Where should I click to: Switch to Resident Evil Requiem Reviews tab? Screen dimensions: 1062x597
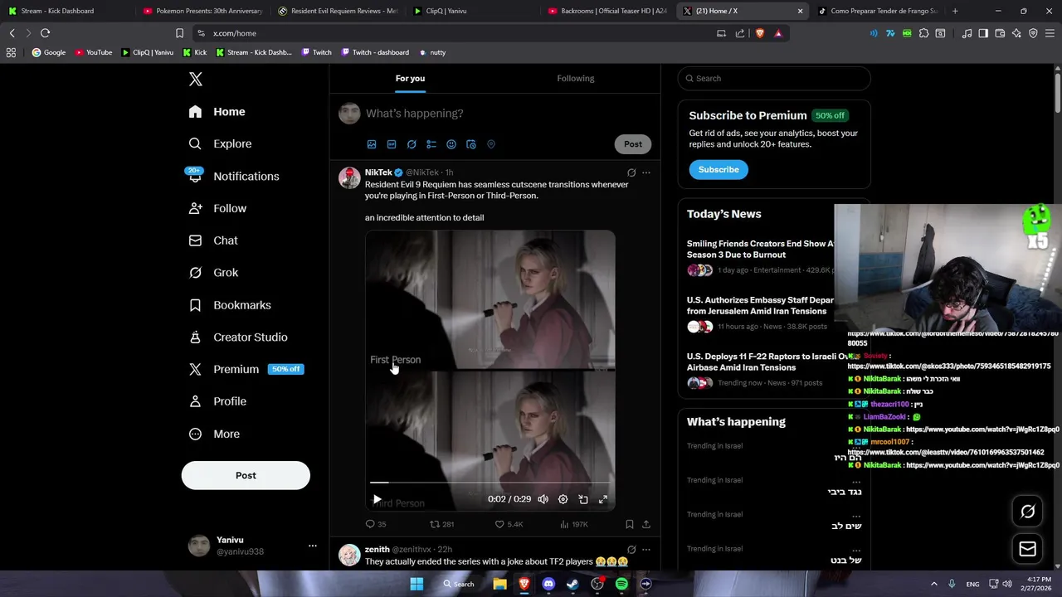[338, 11]
